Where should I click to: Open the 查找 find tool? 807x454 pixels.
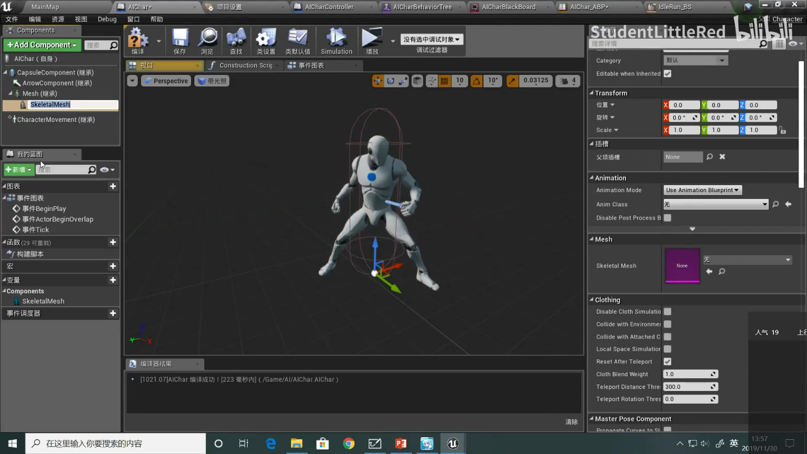236,41
